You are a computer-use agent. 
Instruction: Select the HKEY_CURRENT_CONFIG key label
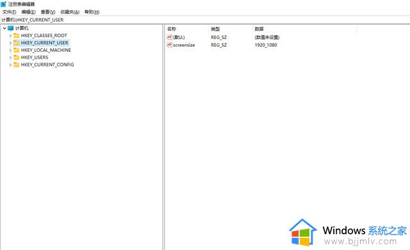47,65
